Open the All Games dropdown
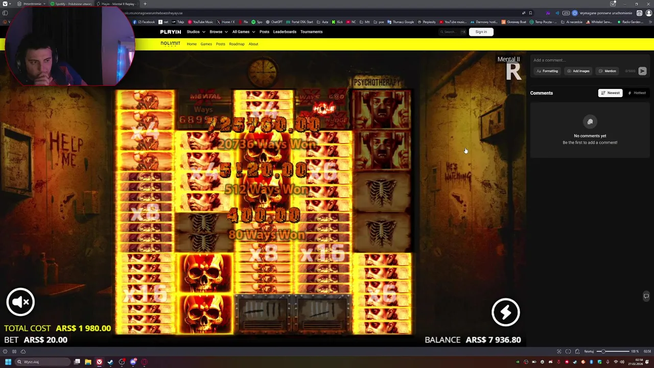 point(243,32)
